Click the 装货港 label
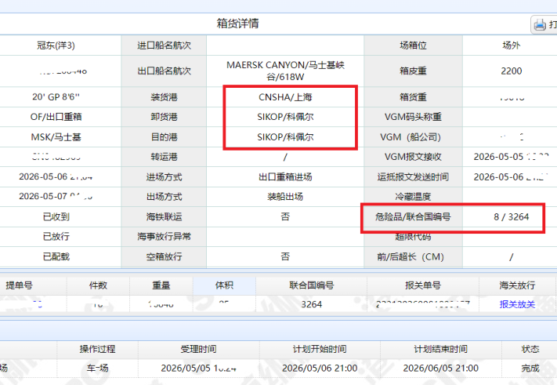The width and height of the screenshot is (557, 385). (164, 97)
